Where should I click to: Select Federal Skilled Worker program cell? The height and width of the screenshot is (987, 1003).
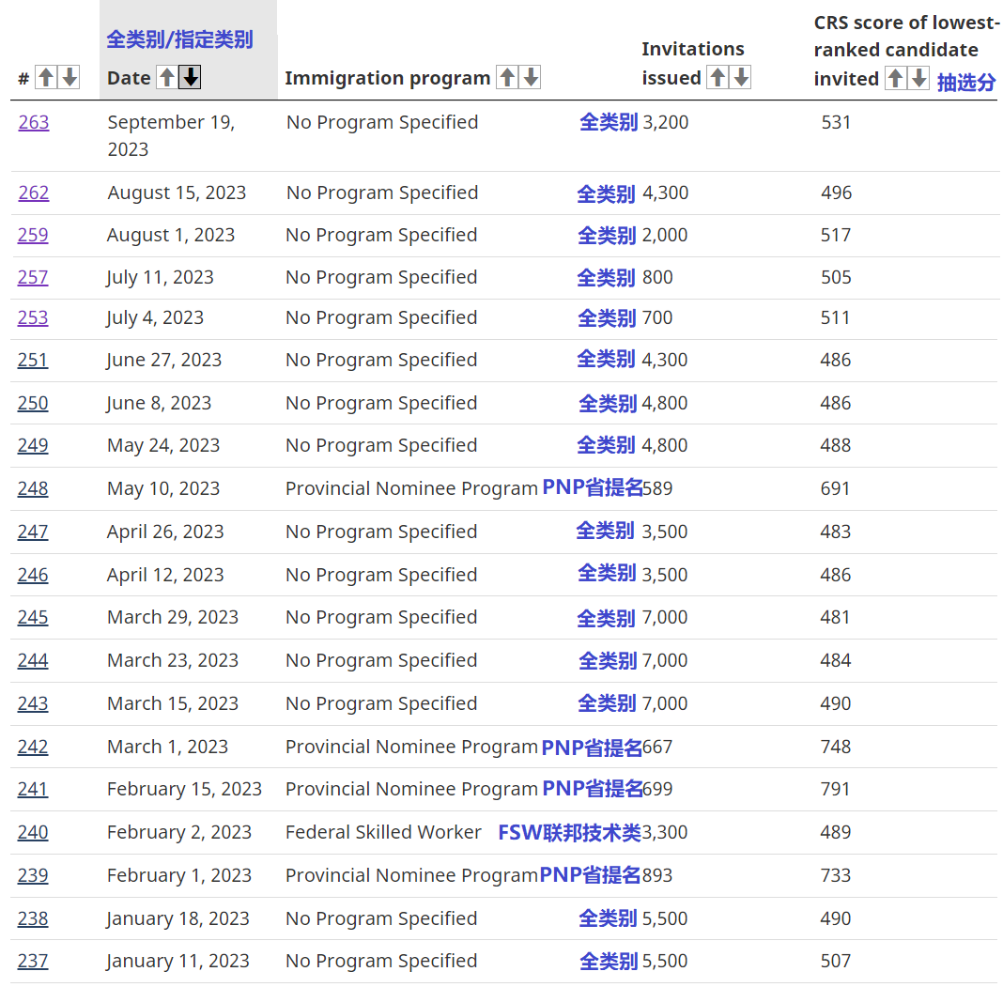coord(383,832)
